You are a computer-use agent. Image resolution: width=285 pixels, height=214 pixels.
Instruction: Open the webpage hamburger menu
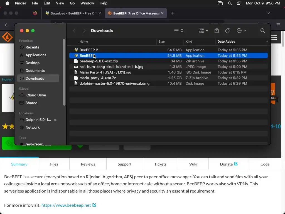(x=274, y=38)
